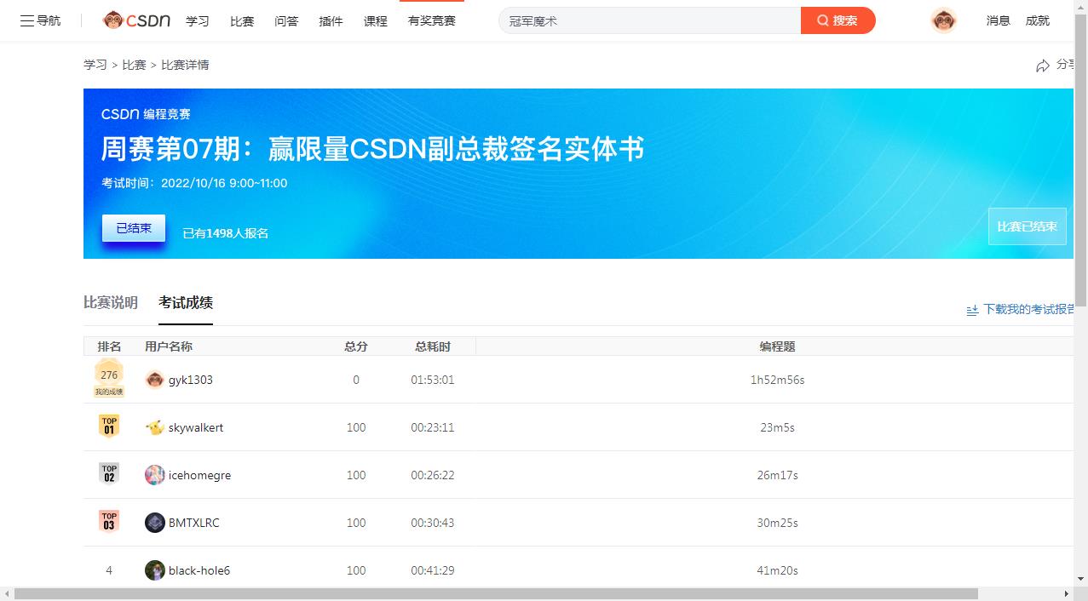
Task: Click the TOP 03 rank badge
Action: click(x=109, y=521)
